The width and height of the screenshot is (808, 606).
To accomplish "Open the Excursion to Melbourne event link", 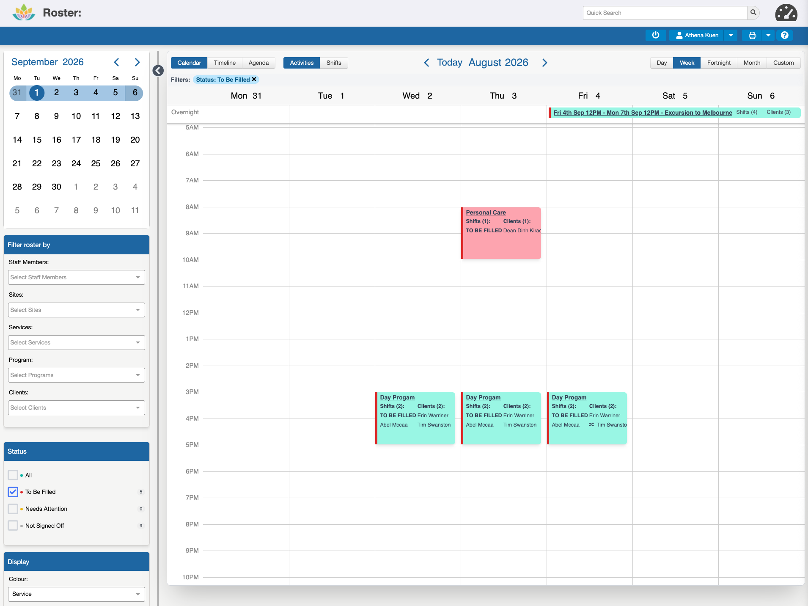I will click(x=643, y=113).
